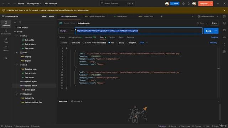Click Start Proxy in status bar

click(x=184, y=126)
